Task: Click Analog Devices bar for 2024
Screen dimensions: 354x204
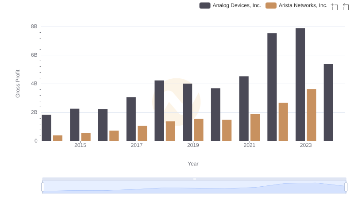Action: tap(328, 103)
